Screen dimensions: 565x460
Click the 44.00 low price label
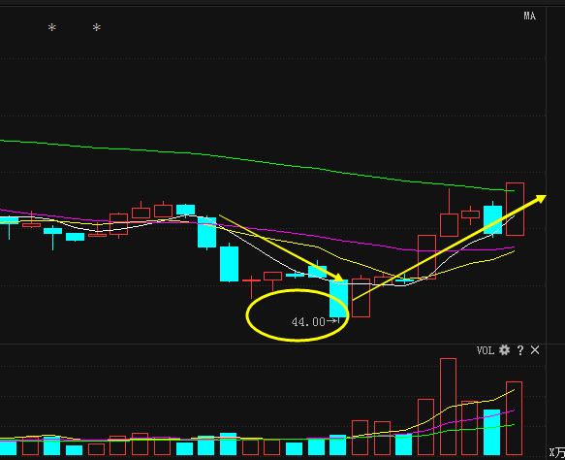point(308,322)
